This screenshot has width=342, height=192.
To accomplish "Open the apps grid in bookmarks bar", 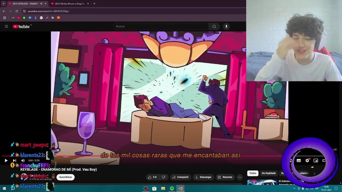I will (5, 18).
